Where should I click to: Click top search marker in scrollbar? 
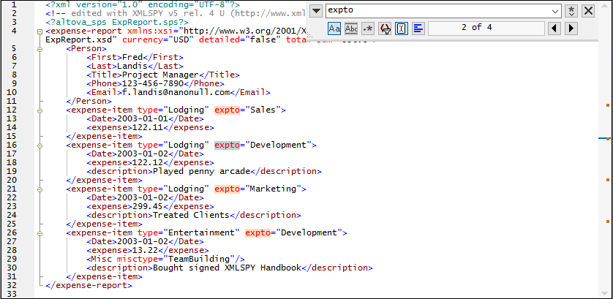(608, 105)
